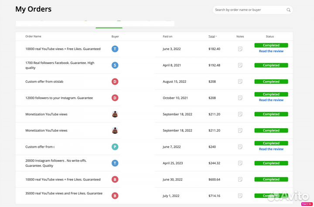The height and width of the screenshot is (207, 314).
Task: Read the review for 12000 Instagram followers order
Action: coord(271,100)
